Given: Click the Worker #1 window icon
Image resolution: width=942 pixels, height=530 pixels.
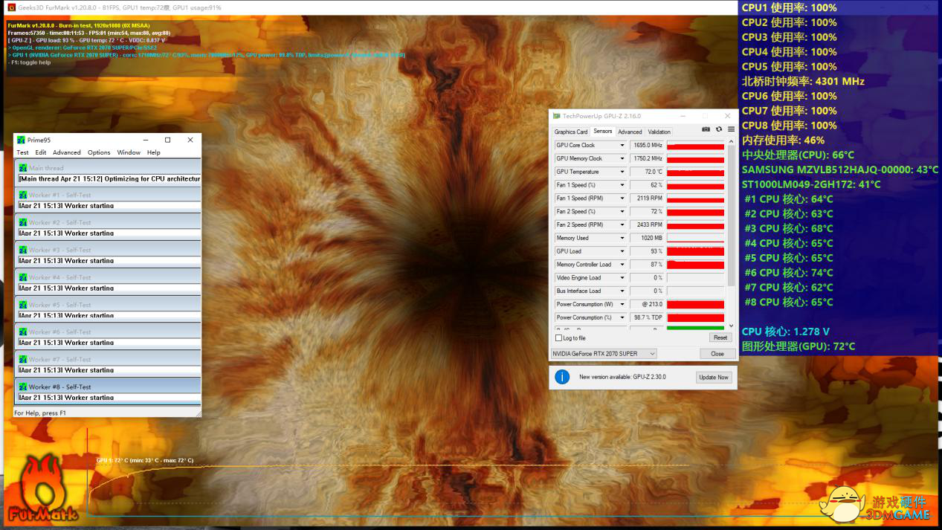Looking at the screenshot, I should 23,195.
